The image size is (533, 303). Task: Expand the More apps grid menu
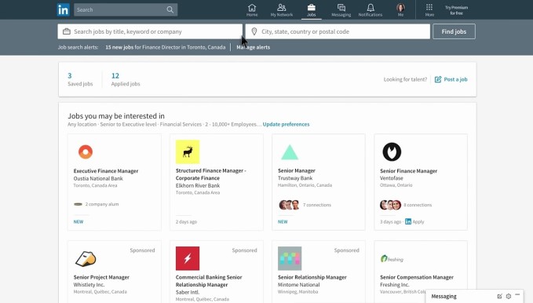click(429, 10)
